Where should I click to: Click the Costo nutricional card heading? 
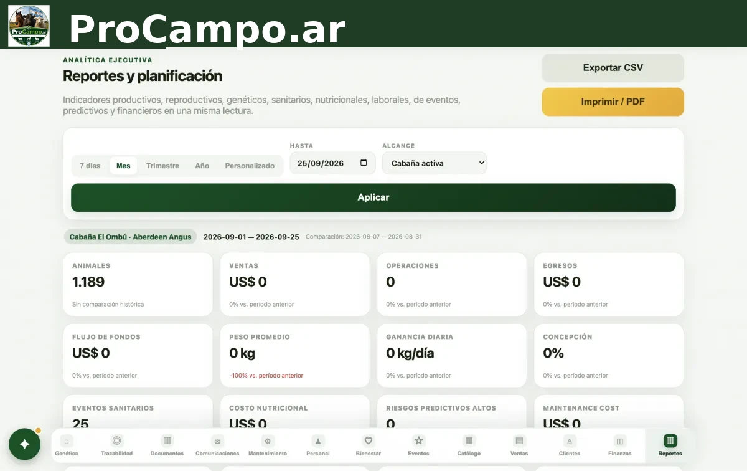click(x=268, y=408)
